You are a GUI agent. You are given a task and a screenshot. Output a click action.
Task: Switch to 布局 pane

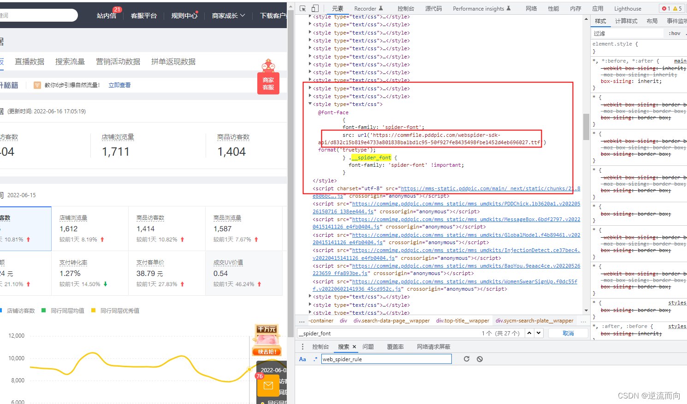pyautogui.click(x=652, y=21)
